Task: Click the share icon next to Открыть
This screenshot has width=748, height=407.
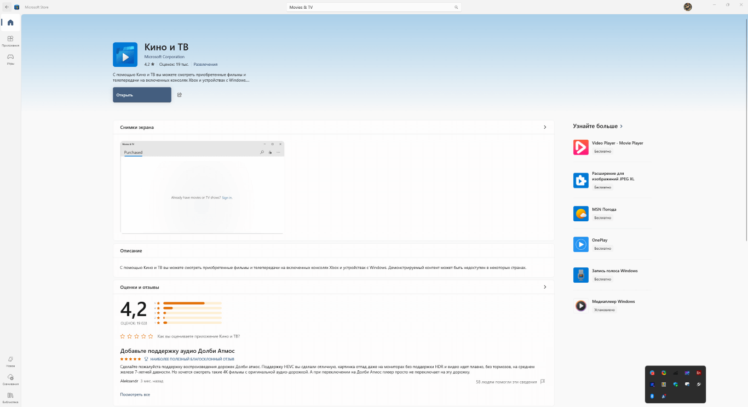Action: [180, 95]
